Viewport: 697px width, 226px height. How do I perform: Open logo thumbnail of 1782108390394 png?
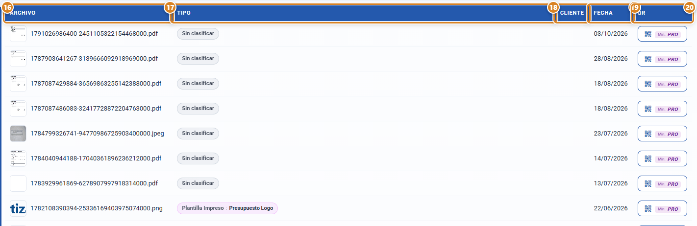(18, 208)
